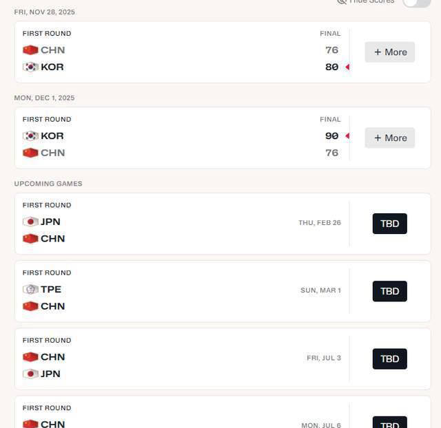The height and width of the screenshot is (428, 441).
Task: Open TPE team link in Mar 1 game
Action: pos(51,290)
